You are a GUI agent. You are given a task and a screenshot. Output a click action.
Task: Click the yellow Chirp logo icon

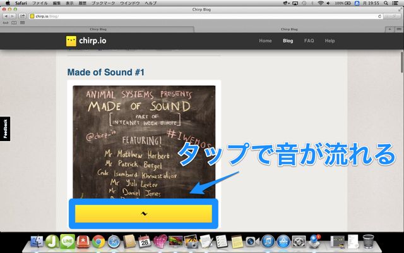click(x=71, y=40)
